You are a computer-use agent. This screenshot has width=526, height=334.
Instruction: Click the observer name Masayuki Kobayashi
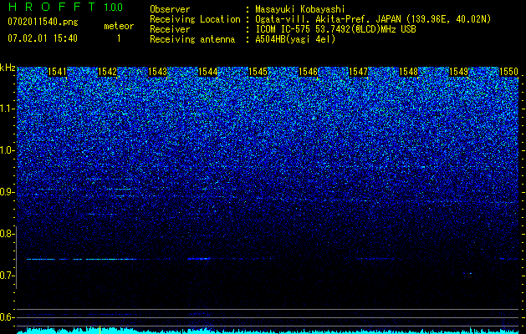pos(299,9)
